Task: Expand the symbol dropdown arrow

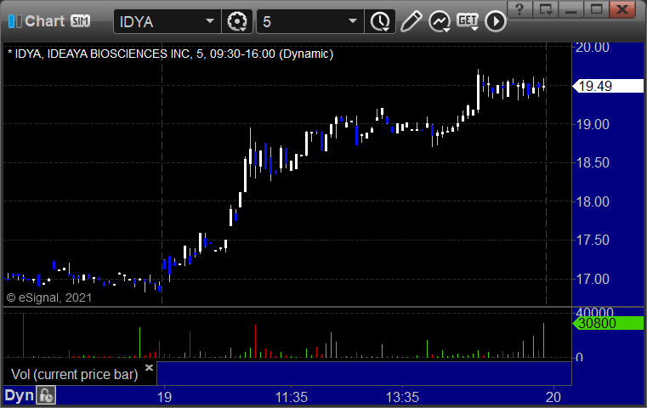Action: 210,21
